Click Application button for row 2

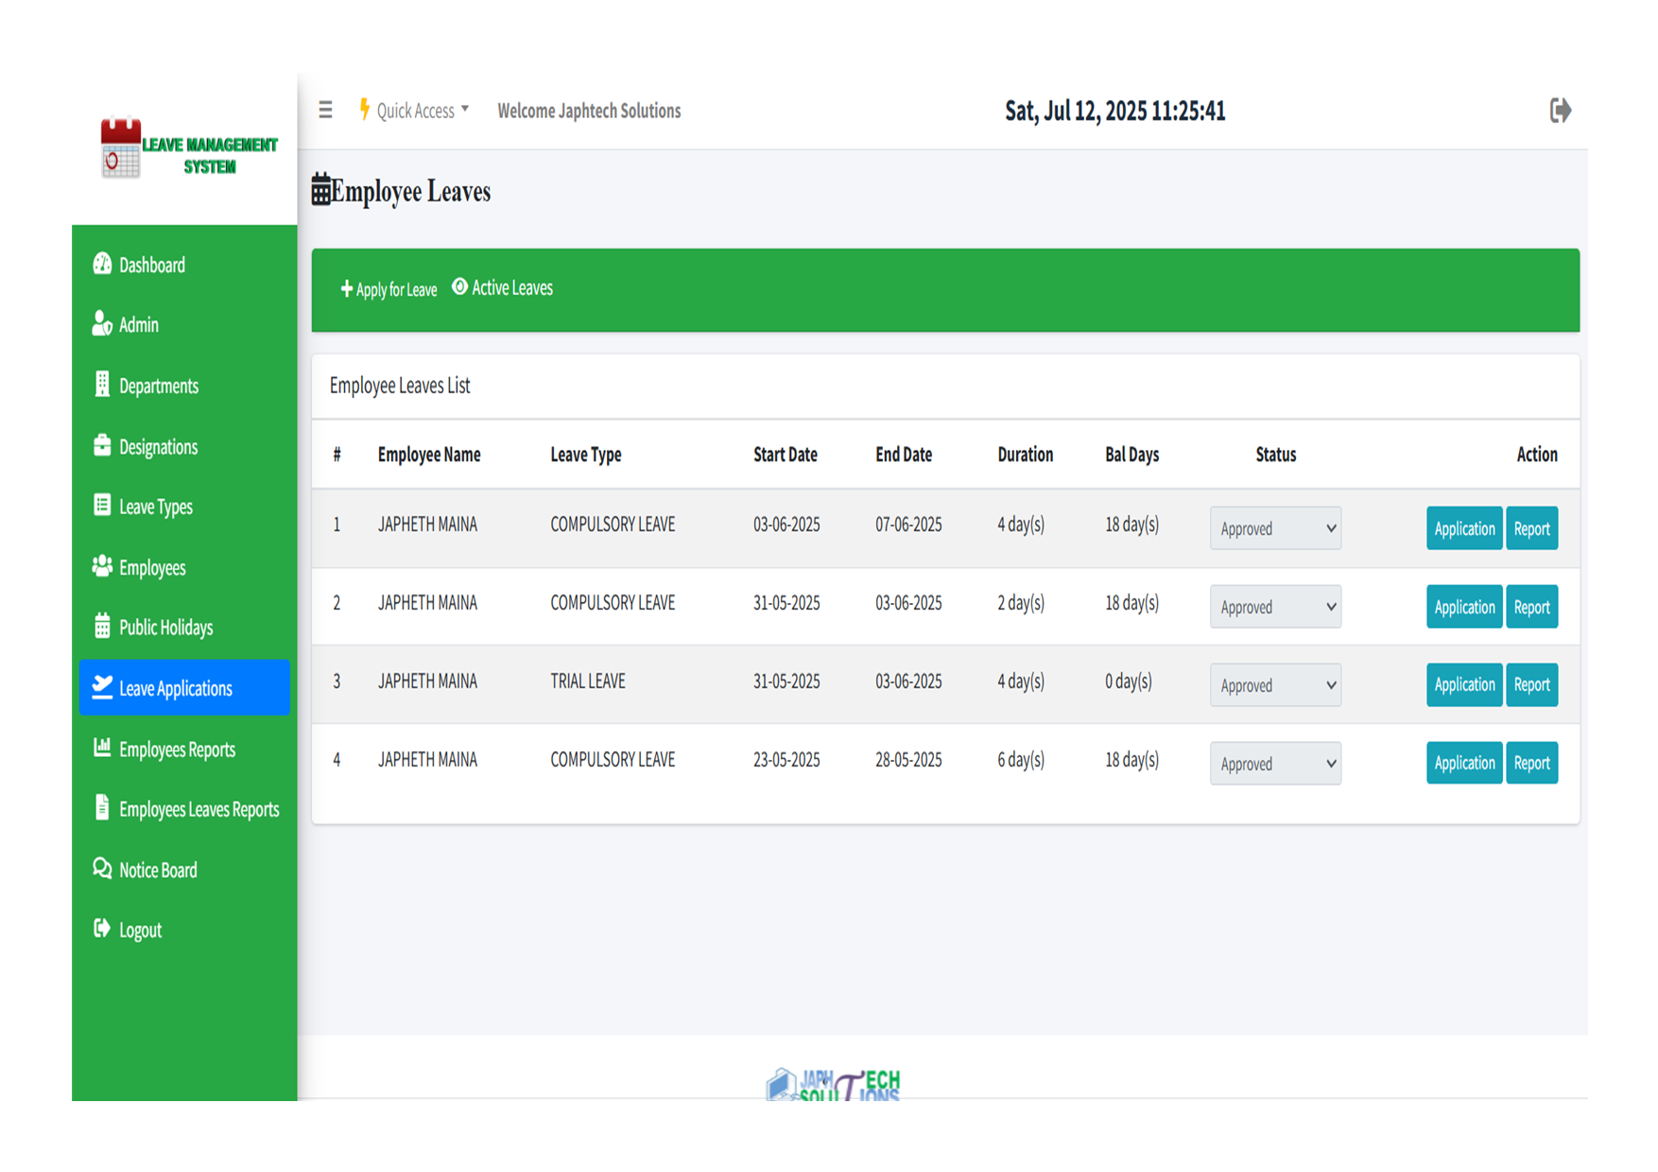[x=1464, y=607]
